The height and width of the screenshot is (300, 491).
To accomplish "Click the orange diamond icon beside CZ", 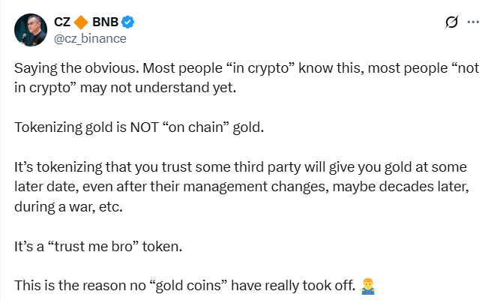I will pos(81,22).
